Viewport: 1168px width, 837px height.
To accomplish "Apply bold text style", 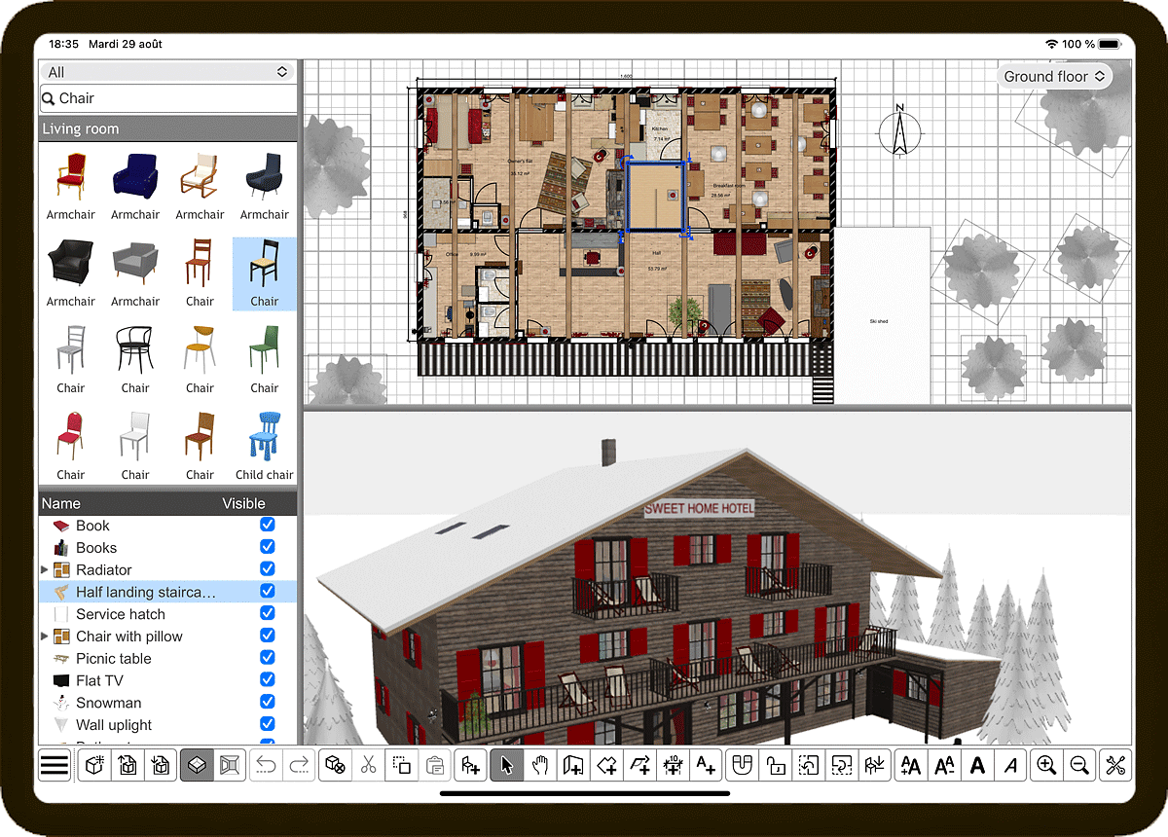I will tap(976, 766).
